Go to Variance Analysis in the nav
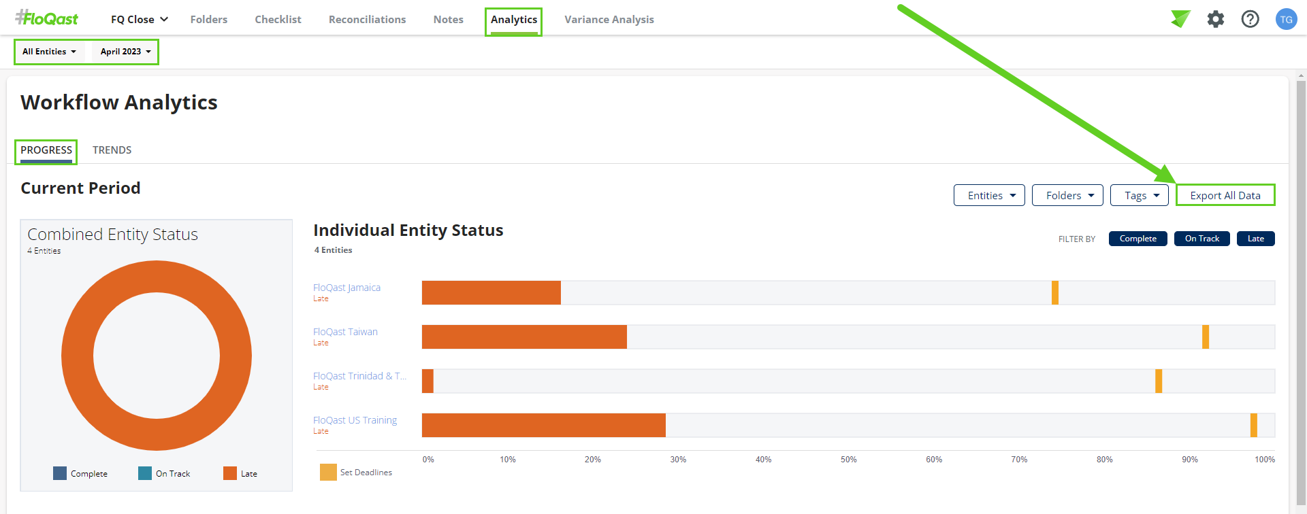This screenshot has width=1307, height=514. point(609,20)
